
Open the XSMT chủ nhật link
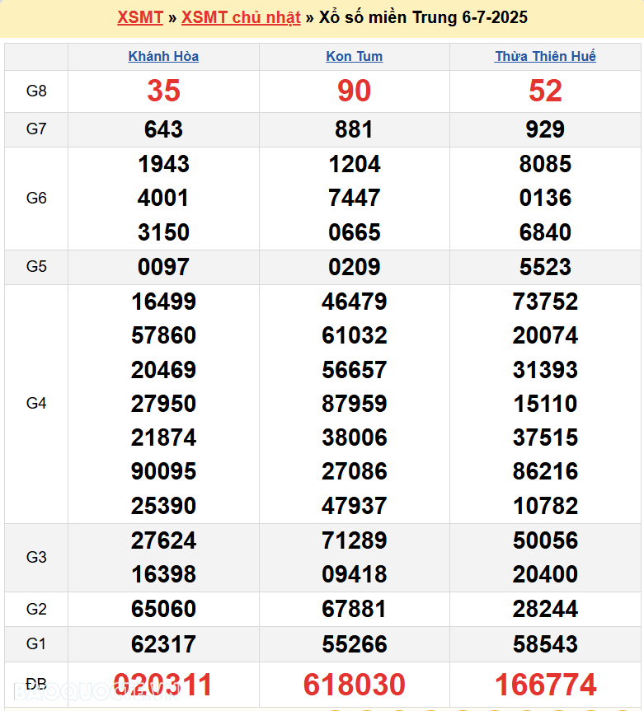tap(241, 17)
